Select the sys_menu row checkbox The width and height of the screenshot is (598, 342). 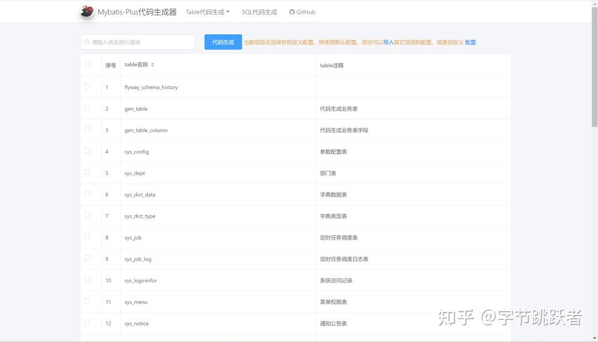click(x=86, y=301)
